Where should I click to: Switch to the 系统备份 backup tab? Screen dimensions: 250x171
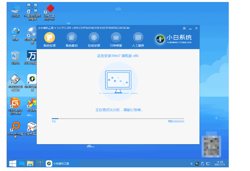coord(72,39)
